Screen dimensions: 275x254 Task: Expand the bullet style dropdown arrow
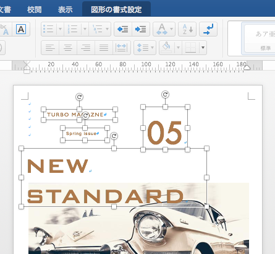60,29
